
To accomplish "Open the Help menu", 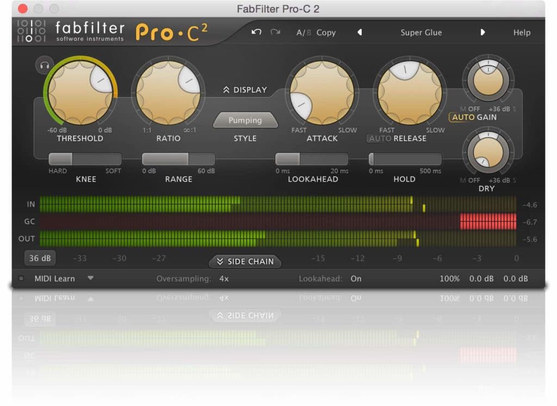I will (522, 33).
